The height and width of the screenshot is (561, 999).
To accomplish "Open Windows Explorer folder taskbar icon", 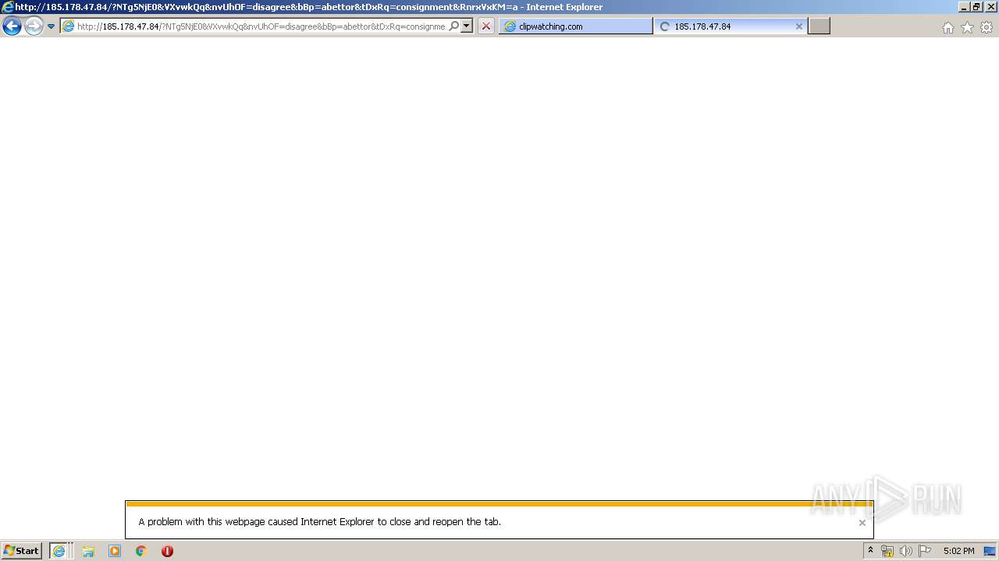I will [x=88, y=551].
